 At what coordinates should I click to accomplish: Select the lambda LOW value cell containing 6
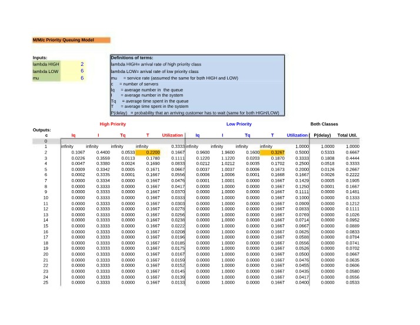click(73, 71)
